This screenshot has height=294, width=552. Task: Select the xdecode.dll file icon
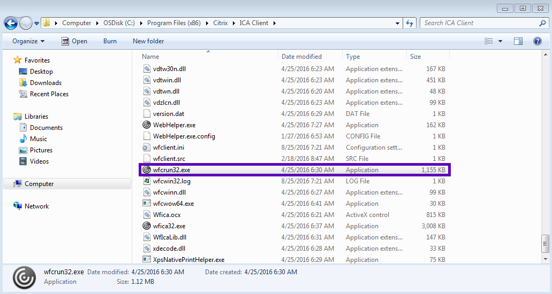(147, 249)
